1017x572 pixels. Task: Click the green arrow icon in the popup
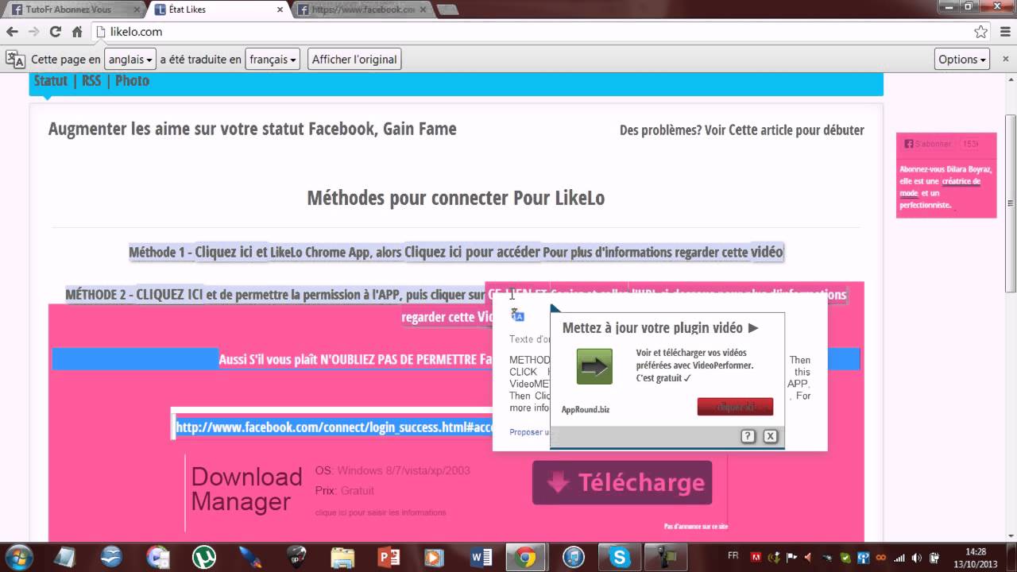click(x=594, y=367)
